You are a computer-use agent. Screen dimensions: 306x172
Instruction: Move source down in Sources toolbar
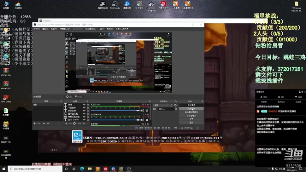(84, 123)
